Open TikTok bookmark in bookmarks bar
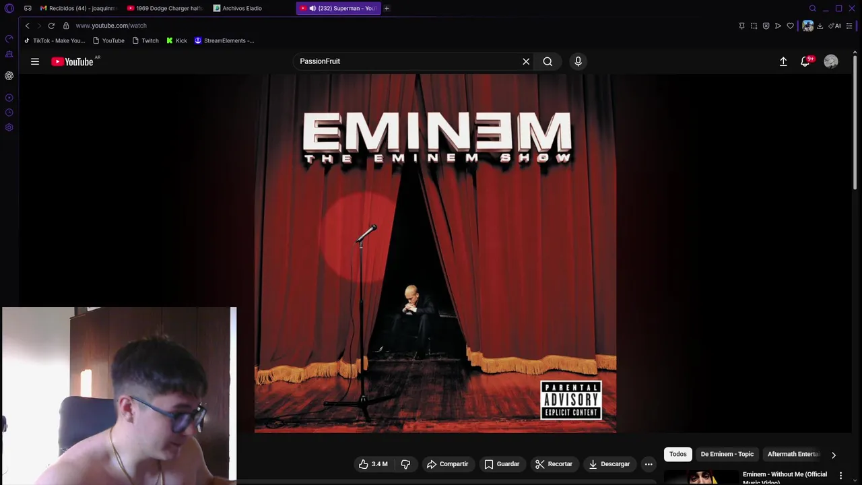The height and width of the screenshot is (485, 862). coord(55,40)
